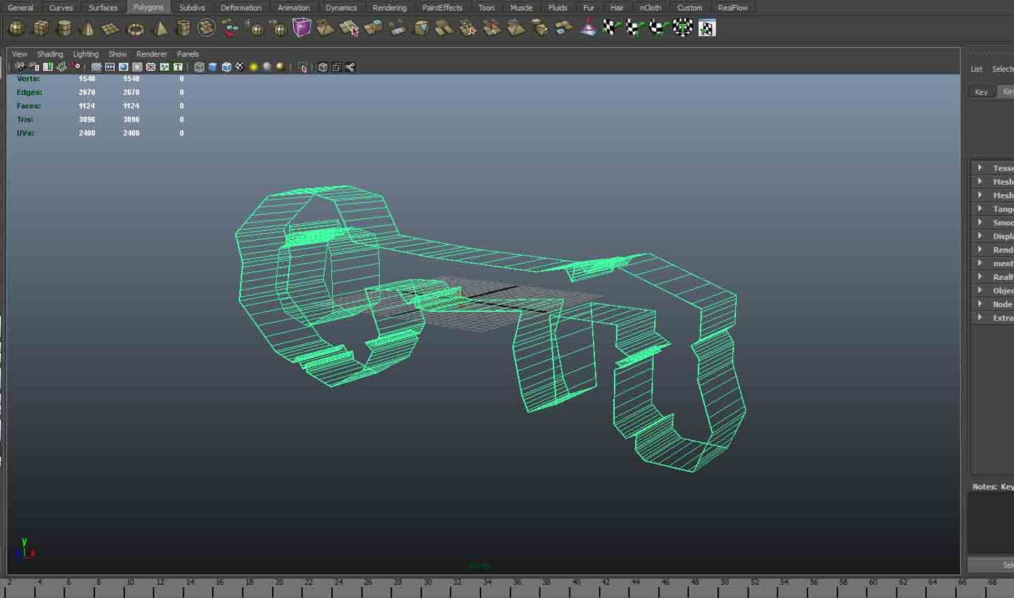Click the first checkered flag UV shelf icon

click(x=612, y=28)
